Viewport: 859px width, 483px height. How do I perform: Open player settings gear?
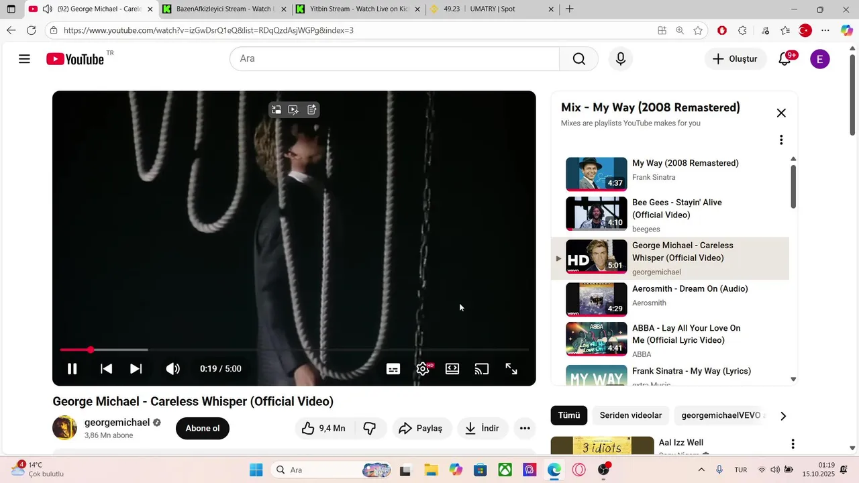[x=423, y=368]
